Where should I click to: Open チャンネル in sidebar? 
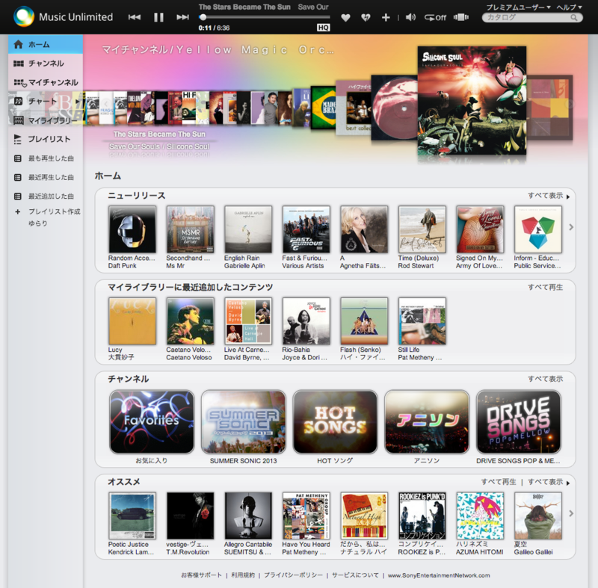coord(46,64)
